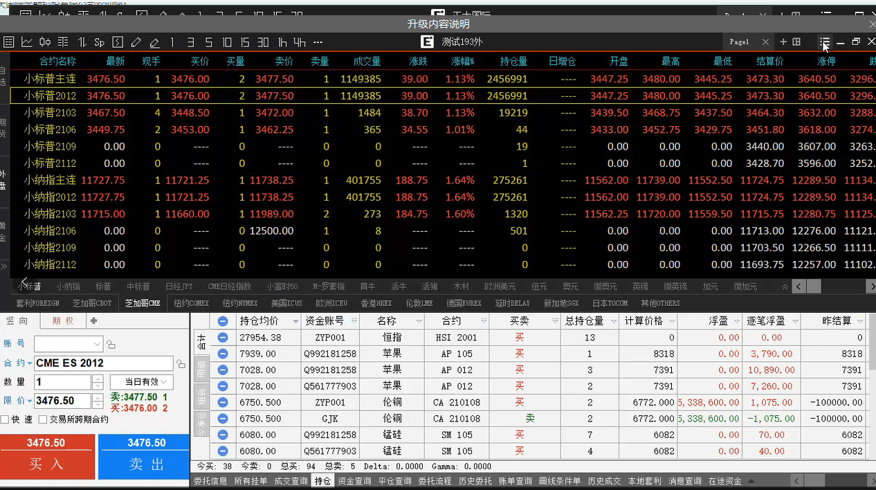
Task: Click the boxed S toolbar icon
Action: point(118,42)
